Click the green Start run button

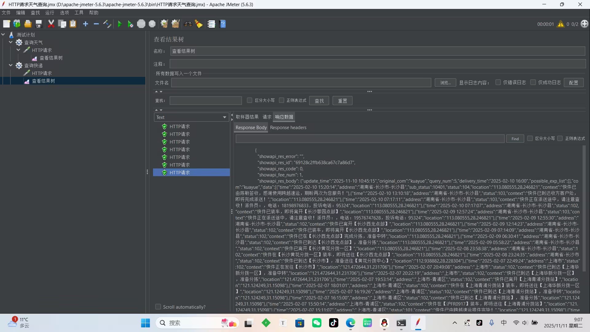tap(120, 24)
